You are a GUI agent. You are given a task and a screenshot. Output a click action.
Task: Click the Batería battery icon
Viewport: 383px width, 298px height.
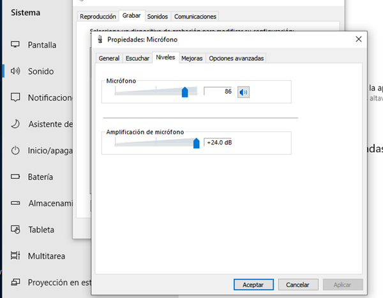coord(15,176)
